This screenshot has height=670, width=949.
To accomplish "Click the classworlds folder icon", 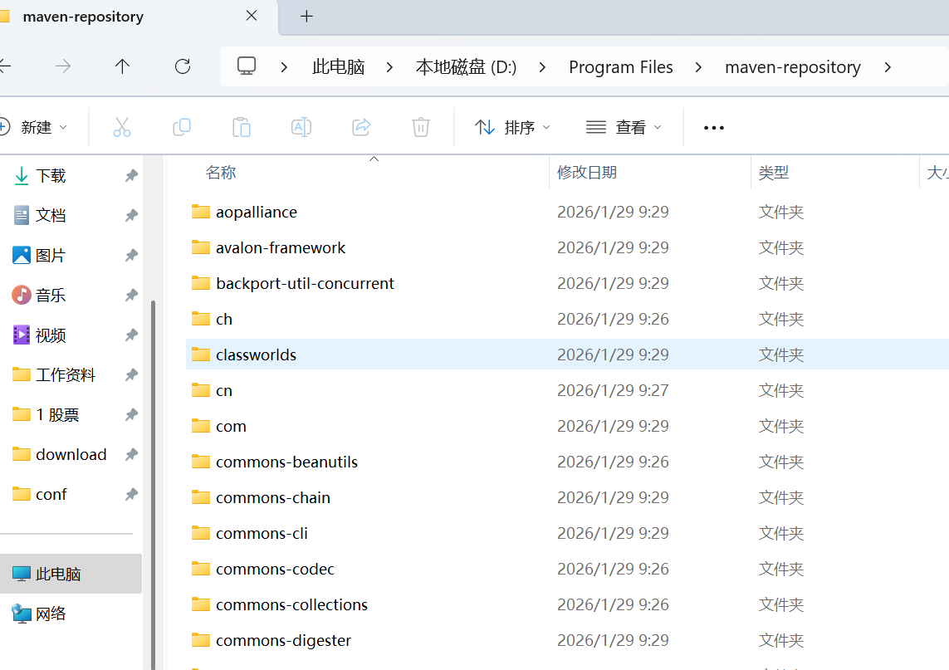I will click(201, 354).
